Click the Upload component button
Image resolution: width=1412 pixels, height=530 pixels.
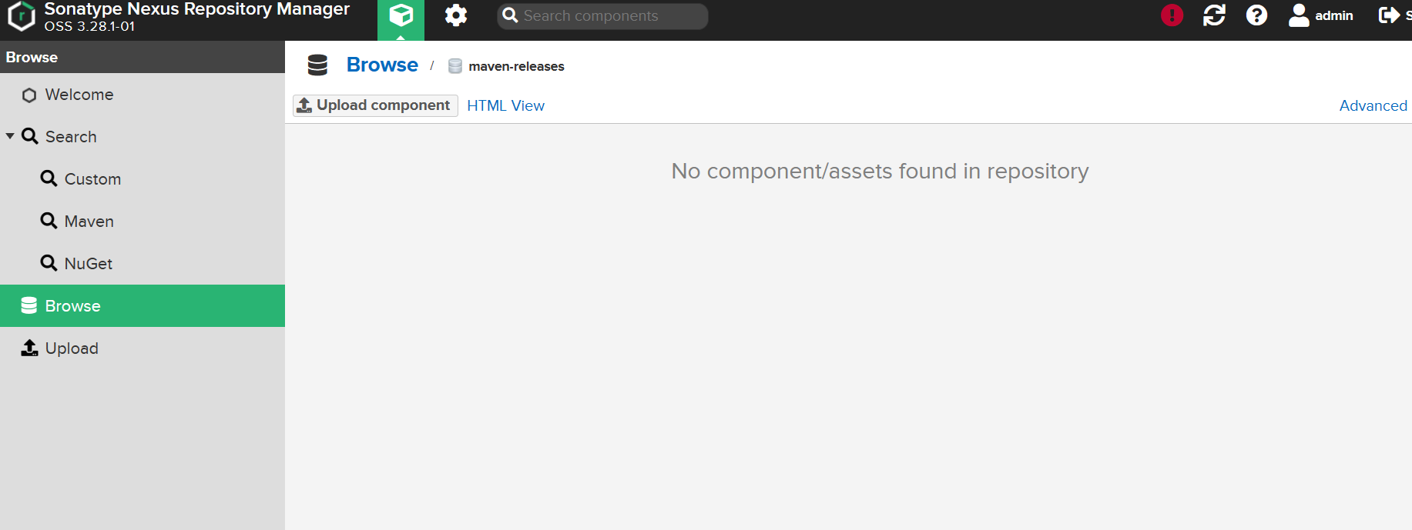375,105
